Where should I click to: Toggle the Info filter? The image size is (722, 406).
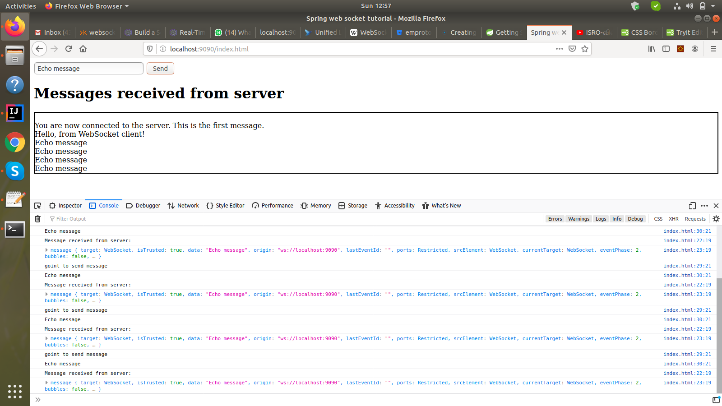(x=617, y=219)
